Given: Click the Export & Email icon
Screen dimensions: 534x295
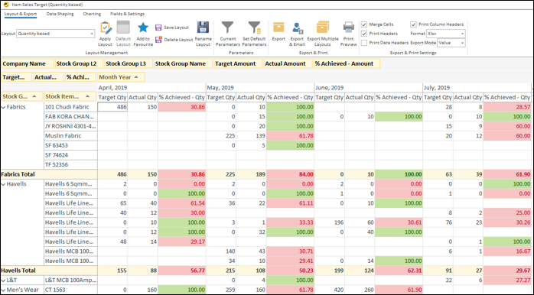Looking at the screenshot, I should point(298,28).
